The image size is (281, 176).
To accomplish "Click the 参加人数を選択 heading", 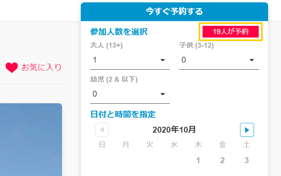I will (x=119, y=32).
